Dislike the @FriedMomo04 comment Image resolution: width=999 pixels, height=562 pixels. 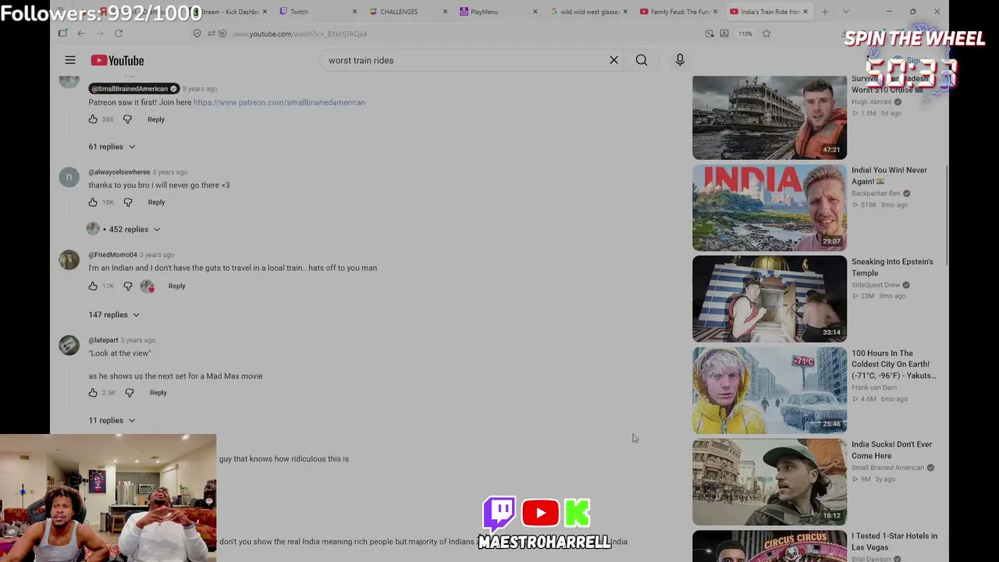coord(128,286)
